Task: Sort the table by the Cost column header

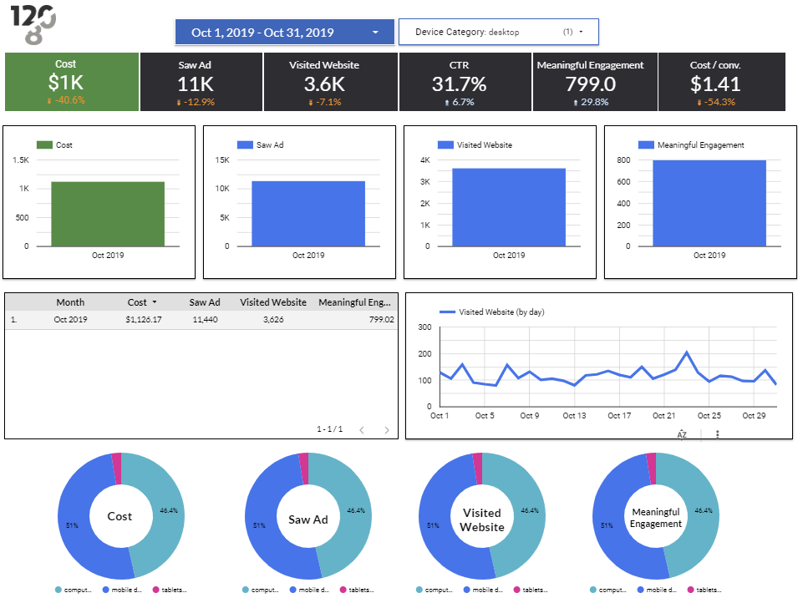Action: (137, 302)
